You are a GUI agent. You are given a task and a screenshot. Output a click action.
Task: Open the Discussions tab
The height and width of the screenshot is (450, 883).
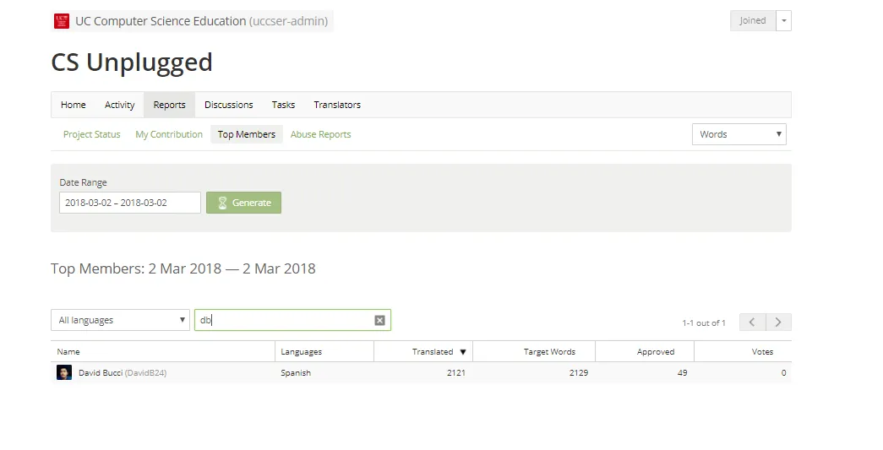point(229,105)
